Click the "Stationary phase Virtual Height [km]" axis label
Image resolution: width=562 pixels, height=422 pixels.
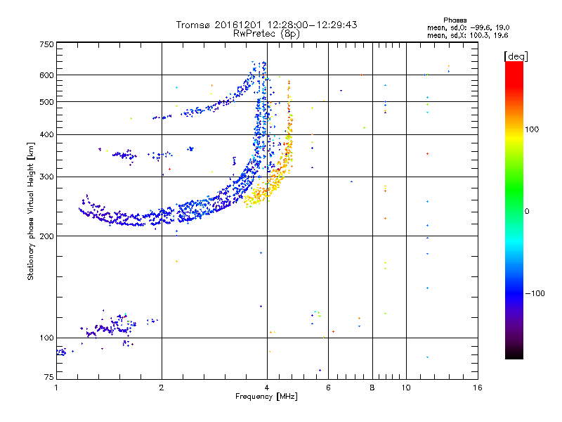(31, 211)
